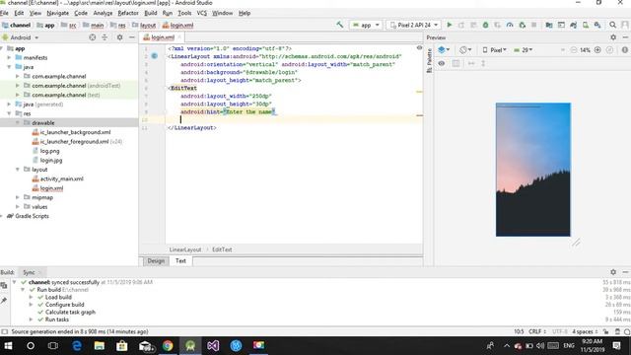Open the Android project view dropdown
Image resolution: width=631 pixels, height=355 pixels.
(21, 37)
